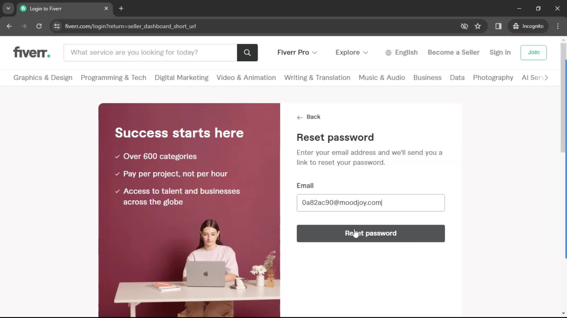The width and height of the screenshot is (567, 318).
Task: Click the Fiverr logo icon
Action: 32,52
